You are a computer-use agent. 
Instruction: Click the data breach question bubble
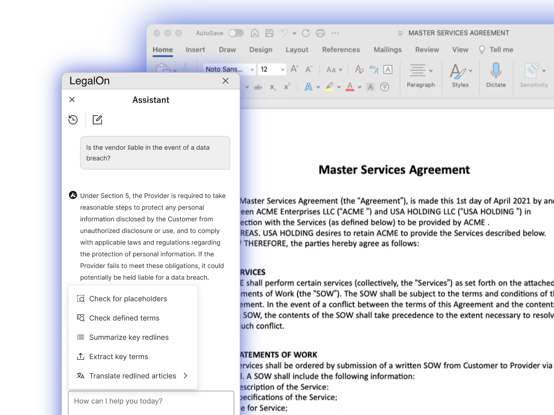tap(155, 153)
